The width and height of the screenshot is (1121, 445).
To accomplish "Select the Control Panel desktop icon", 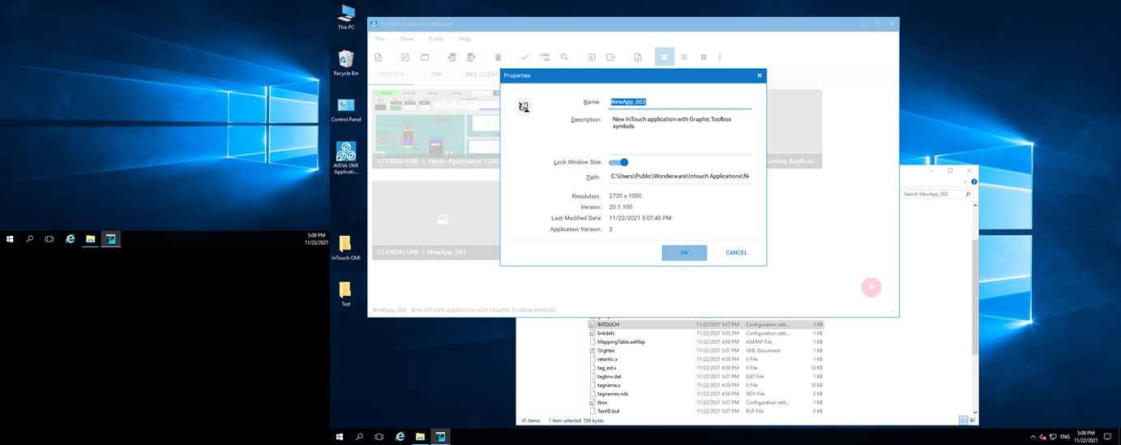I will point(346,109).
